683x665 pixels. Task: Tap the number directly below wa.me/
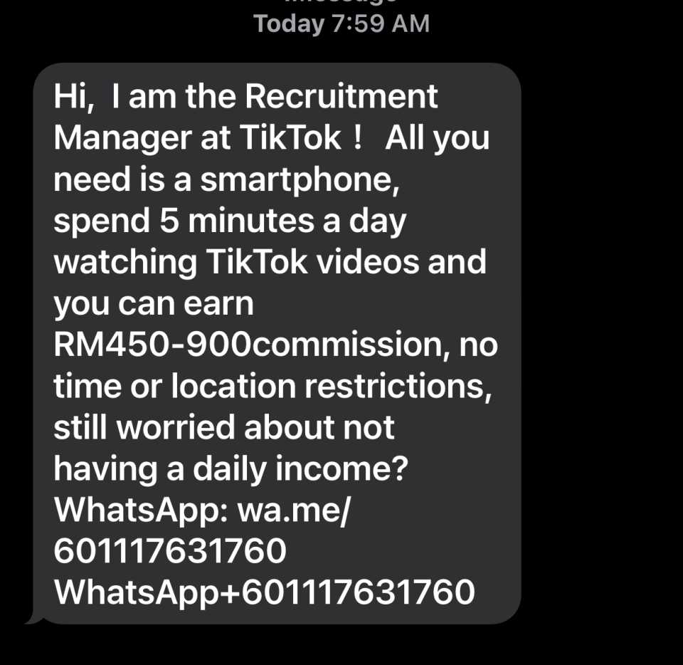pyautogui.click(x=170, y=551)
